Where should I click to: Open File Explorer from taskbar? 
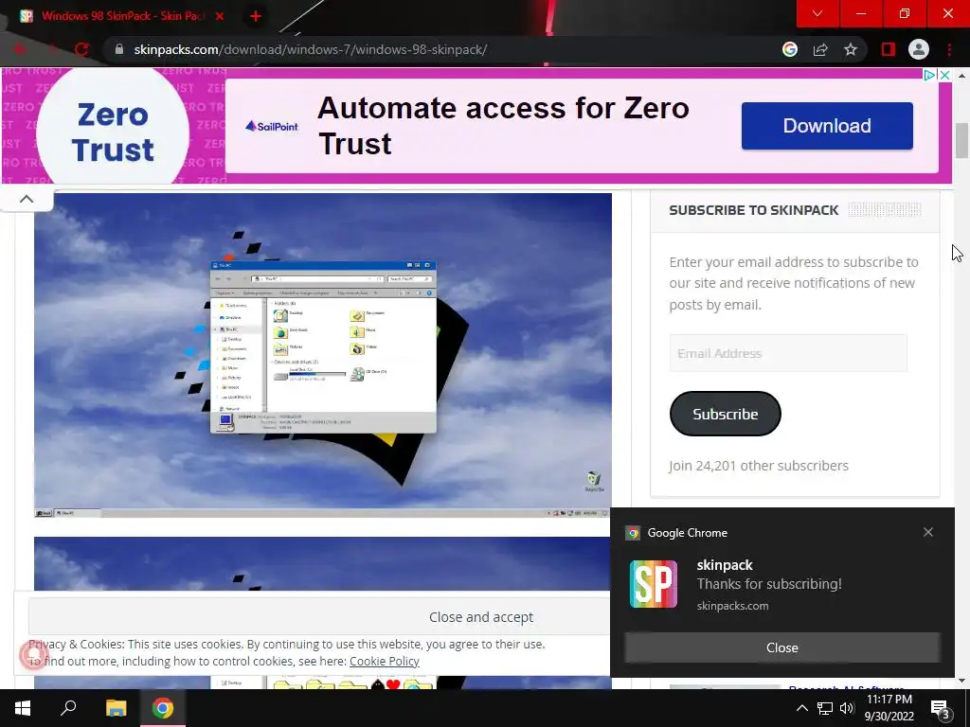[116, 708]
